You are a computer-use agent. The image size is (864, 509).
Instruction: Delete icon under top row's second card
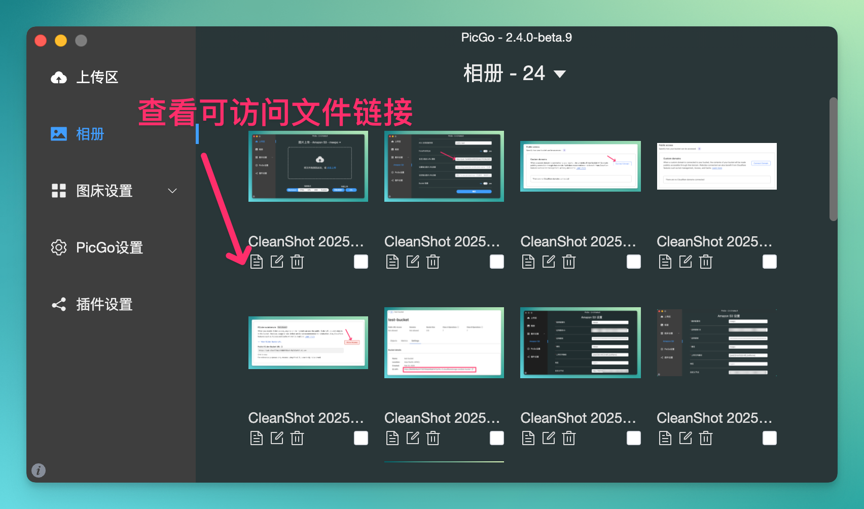tap(433, 262)
